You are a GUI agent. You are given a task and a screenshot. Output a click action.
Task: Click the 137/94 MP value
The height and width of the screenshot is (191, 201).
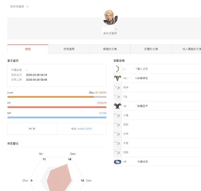tap(103, 113)
